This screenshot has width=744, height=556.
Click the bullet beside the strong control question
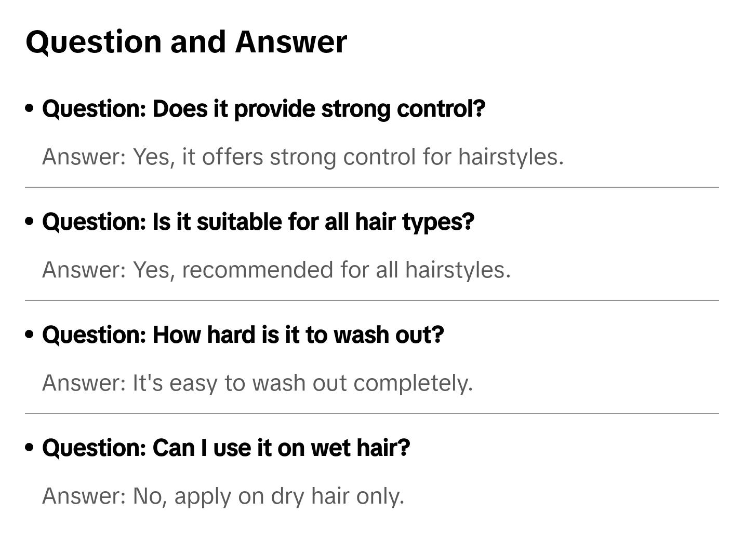(30, 108)
